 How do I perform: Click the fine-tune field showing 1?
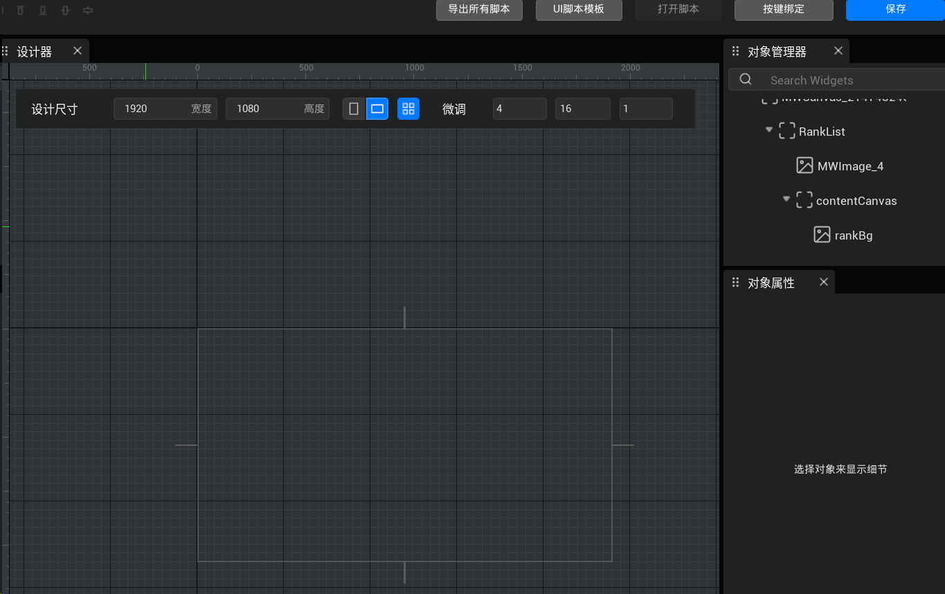tap(646, 109)
